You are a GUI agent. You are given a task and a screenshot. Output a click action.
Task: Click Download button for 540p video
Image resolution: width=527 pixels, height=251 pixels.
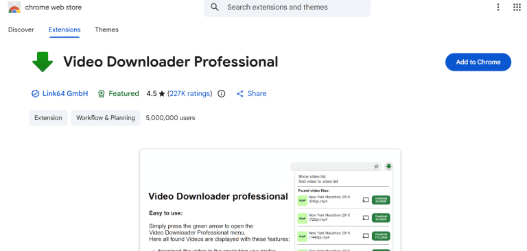381,200
